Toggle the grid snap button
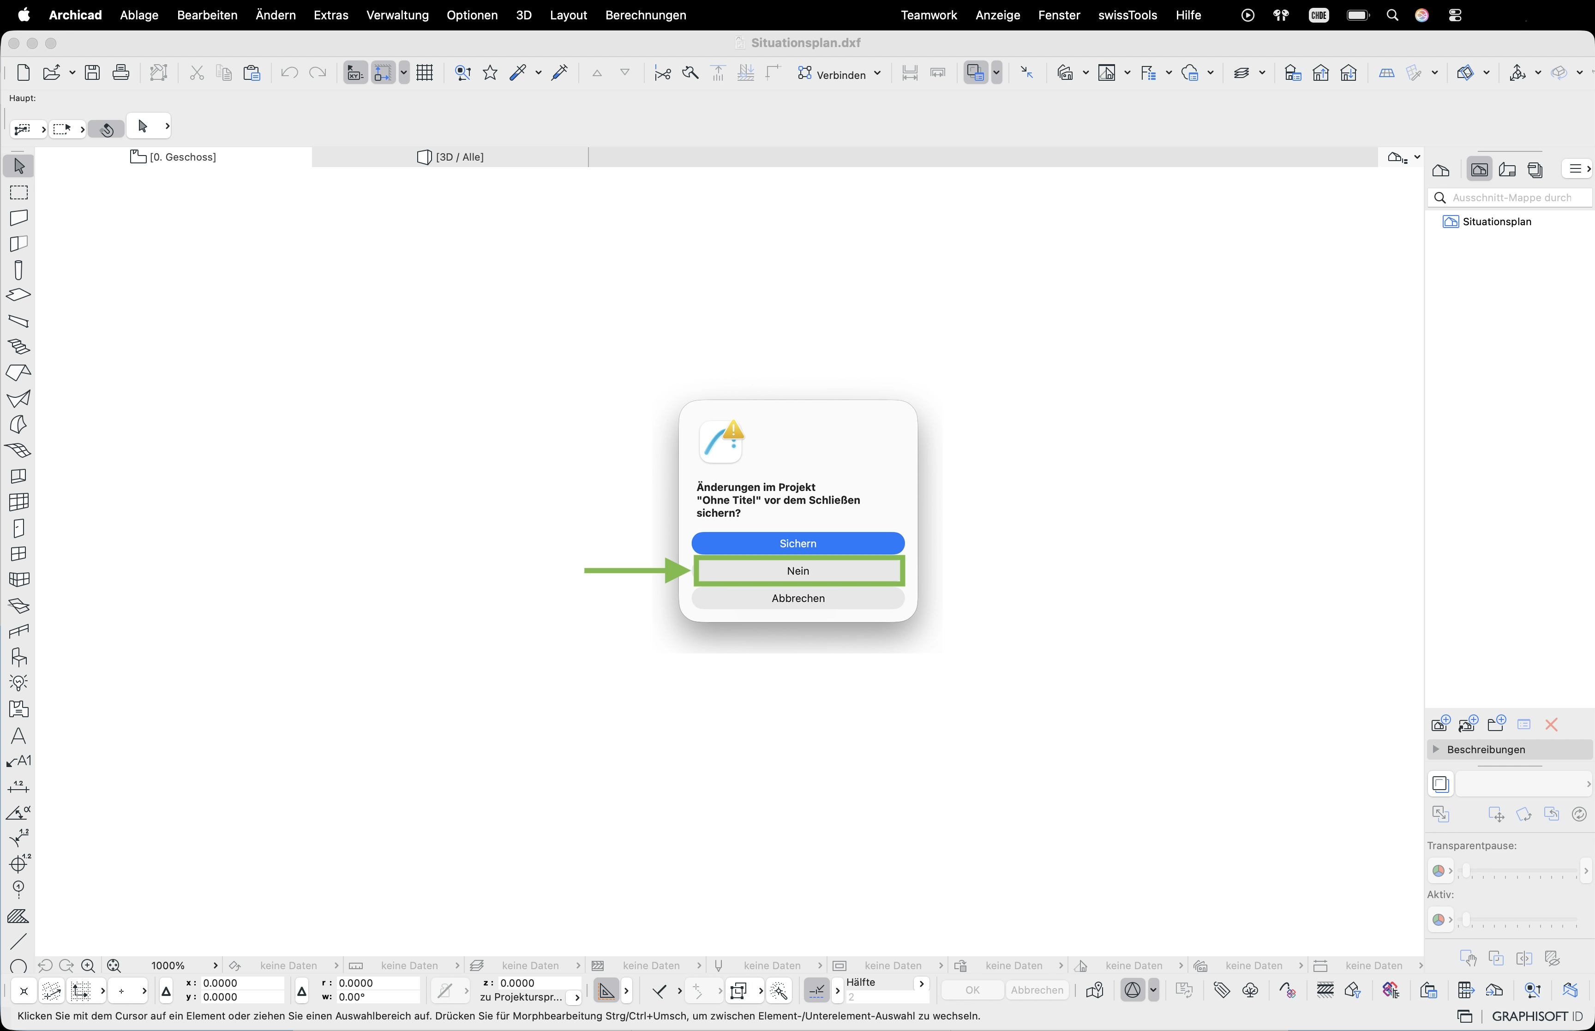Screen dimensions: 1595x1031 point(383,72)
